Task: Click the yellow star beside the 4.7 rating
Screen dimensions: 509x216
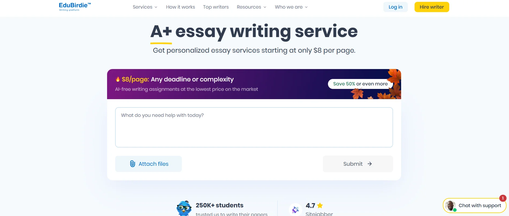Action: coord(320,205)
